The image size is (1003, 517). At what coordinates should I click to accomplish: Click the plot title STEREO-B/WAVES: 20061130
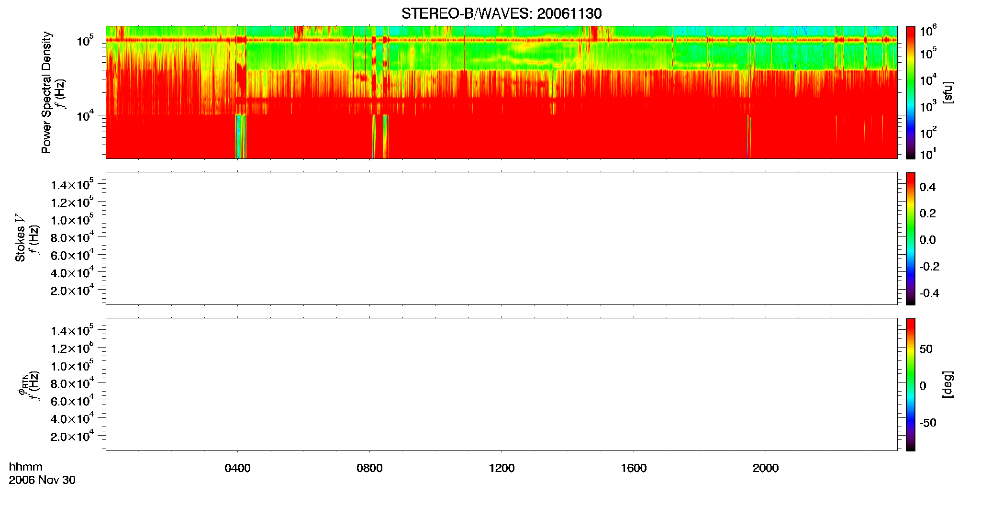click(x=501, y=13)
